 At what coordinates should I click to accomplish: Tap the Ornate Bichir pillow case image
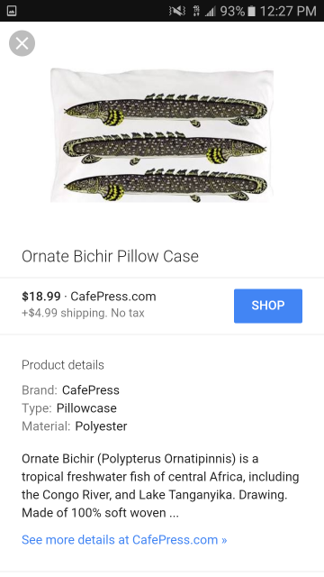point(162,135)
